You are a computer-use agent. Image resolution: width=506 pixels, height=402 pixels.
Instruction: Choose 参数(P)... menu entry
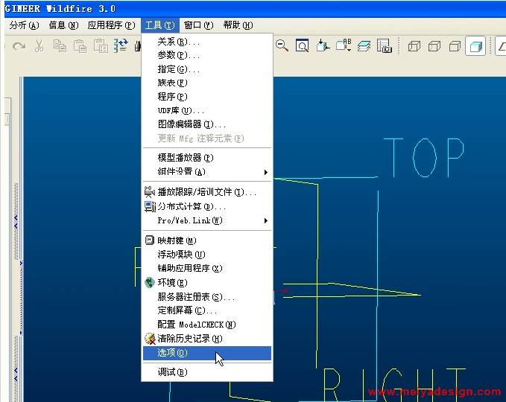207,55
